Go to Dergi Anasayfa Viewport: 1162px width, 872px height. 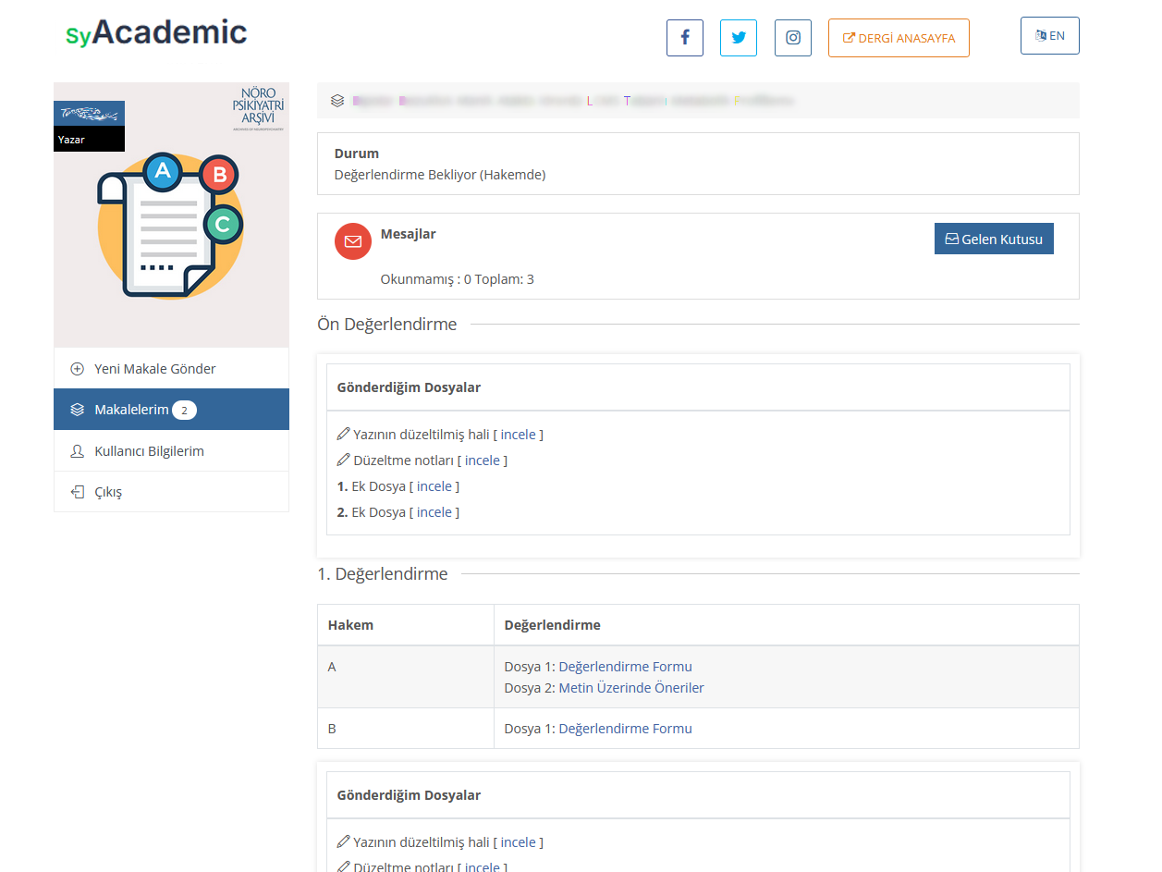point(899,38)
